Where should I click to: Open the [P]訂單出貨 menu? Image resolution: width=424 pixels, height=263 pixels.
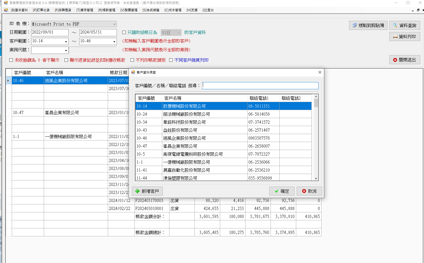(41, 10)
